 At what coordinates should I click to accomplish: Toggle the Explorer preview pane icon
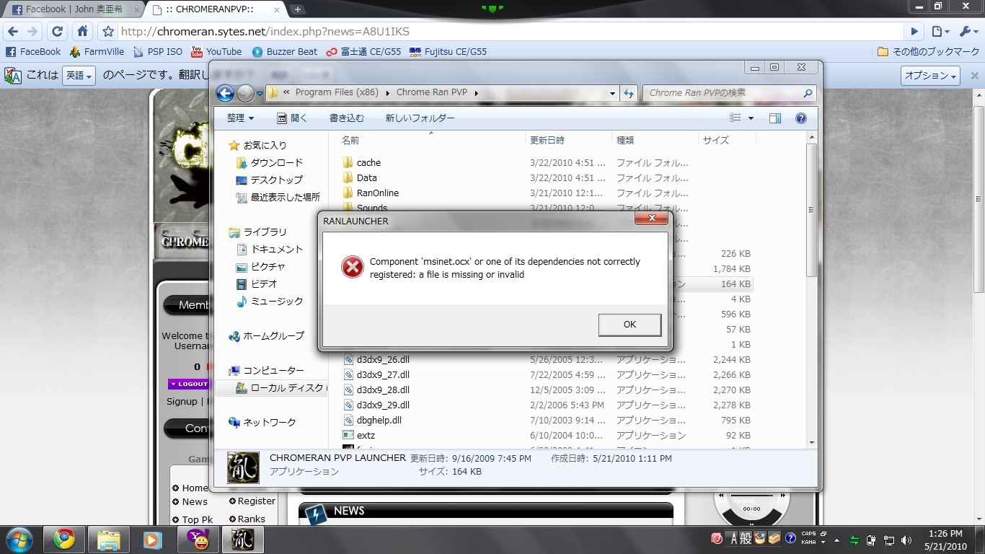(775, 118)
